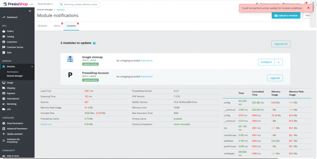Click the Profiling side tab
This screenshot has width=317, height=159.
click(x=313, y=7)
